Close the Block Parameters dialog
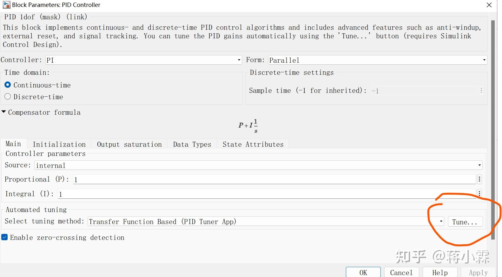This screenshot has height=277, width=502. pyautogui.click(x=489, y=5)
